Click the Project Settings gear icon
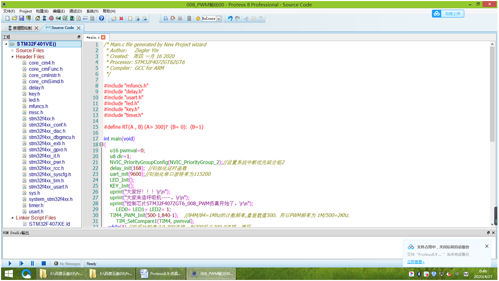 pyautogui.click(x=198, y=19)
